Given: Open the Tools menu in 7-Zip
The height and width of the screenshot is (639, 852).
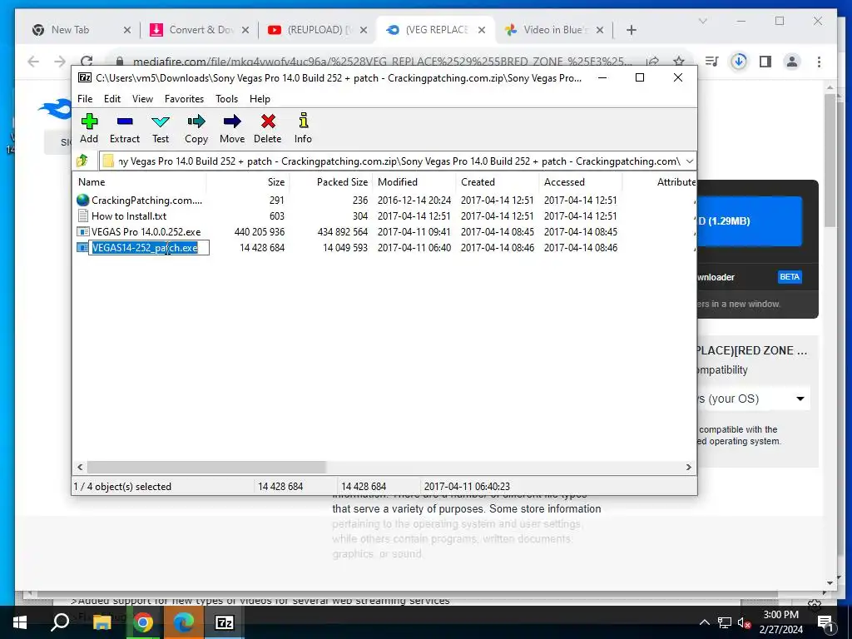Looking at the screenshot, I should click(226, 99).
